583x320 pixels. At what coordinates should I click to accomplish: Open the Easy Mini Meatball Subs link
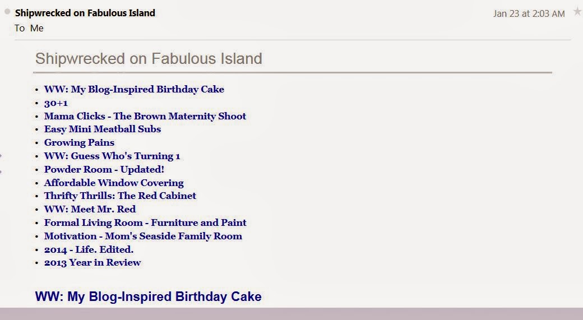tap(102, 129)
